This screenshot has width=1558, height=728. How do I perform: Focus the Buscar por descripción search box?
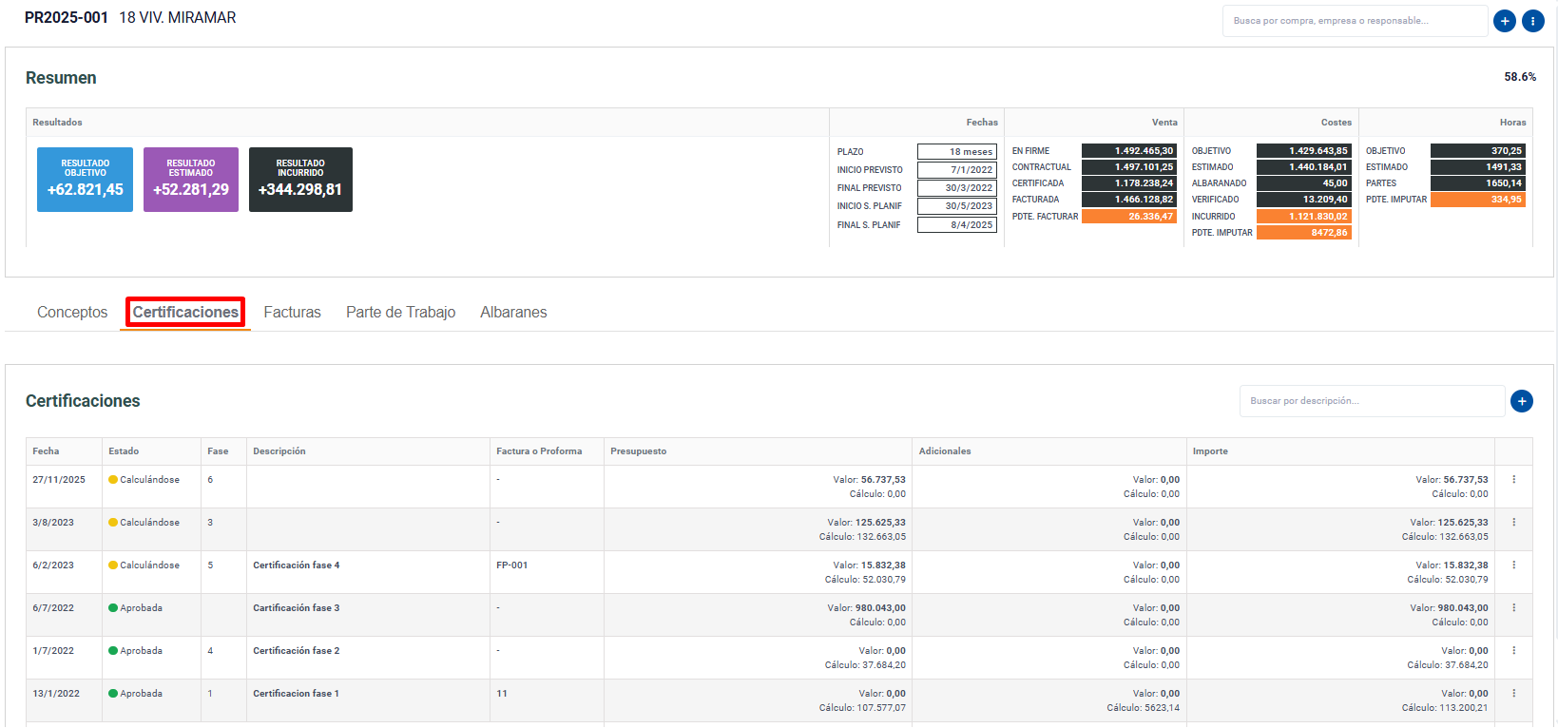pos(1371,401)
